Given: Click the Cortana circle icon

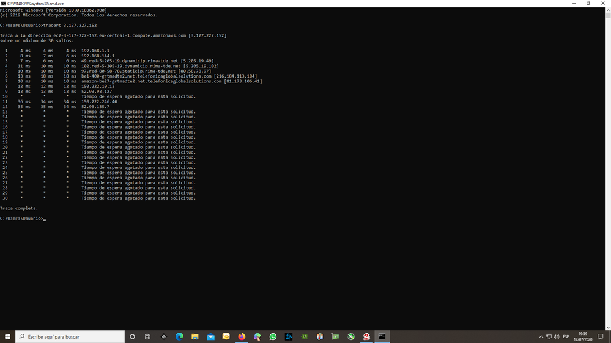Looking at the screenshot, I should pos(132,336).
